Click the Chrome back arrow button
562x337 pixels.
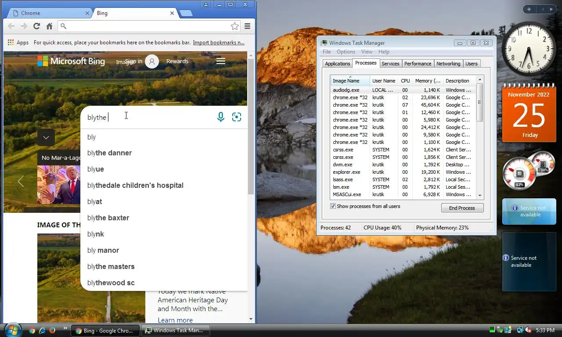[x=11, y=26]
